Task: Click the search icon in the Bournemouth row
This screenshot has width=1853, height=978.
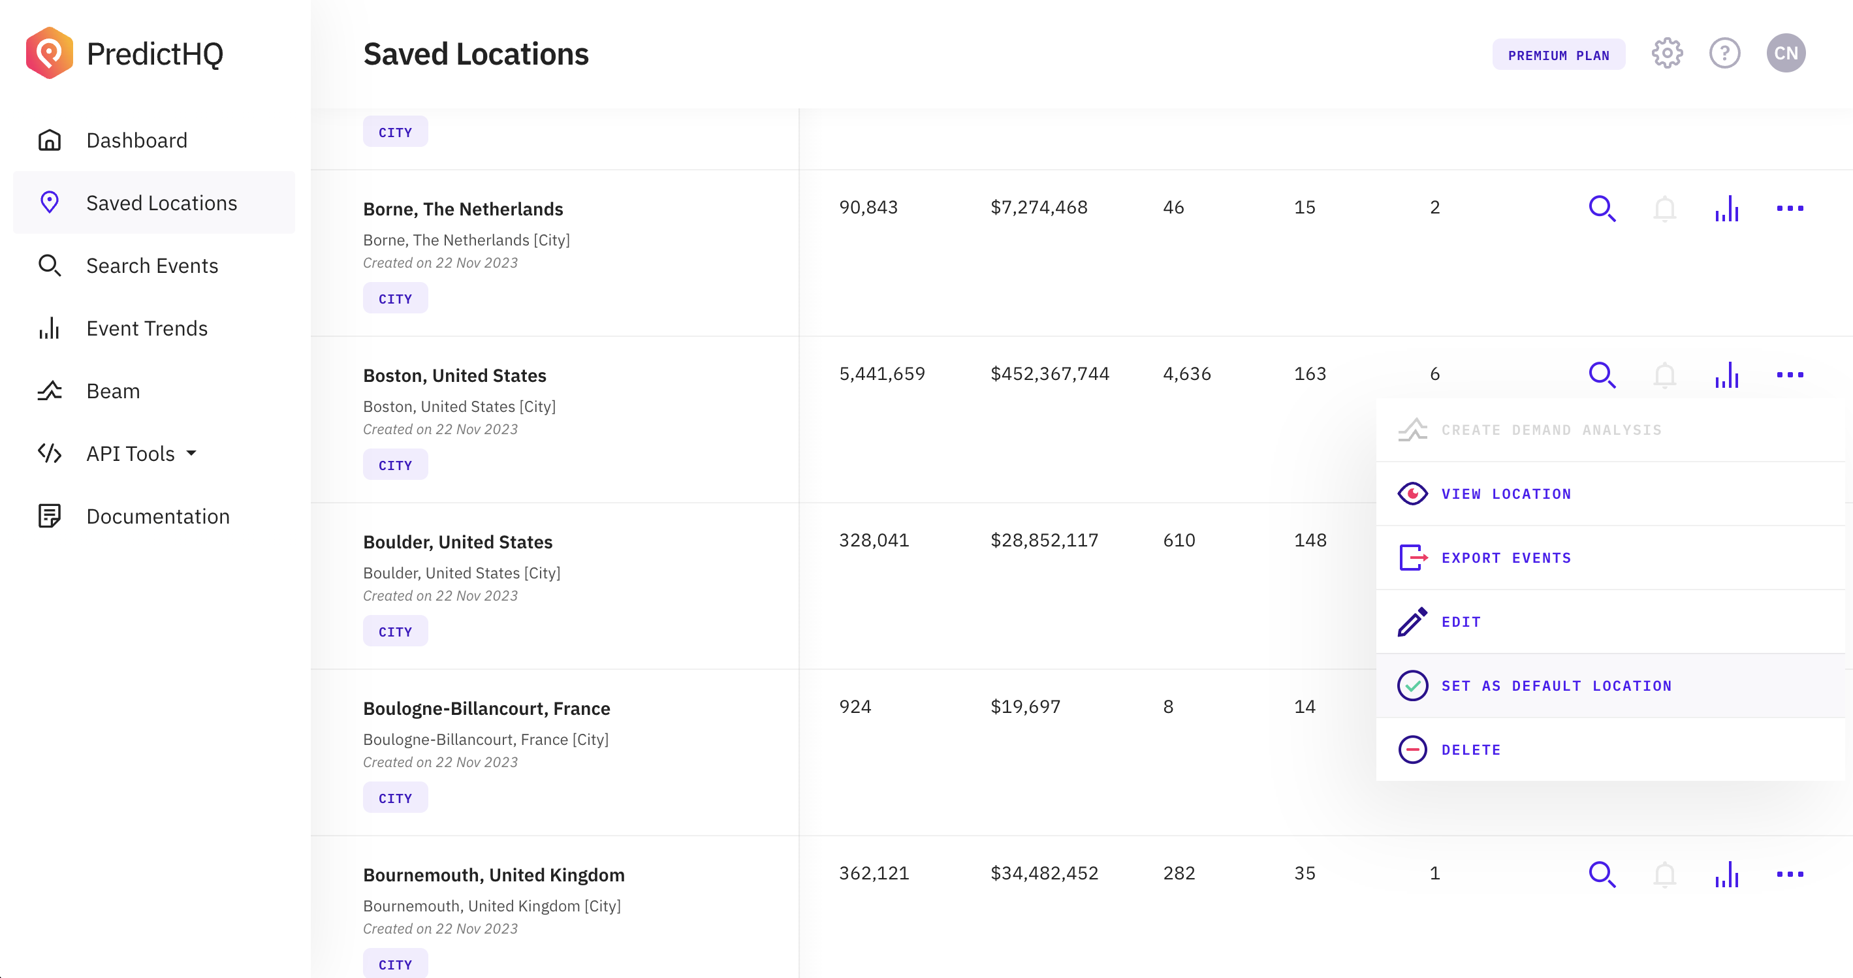Action: click(1602, 874)
